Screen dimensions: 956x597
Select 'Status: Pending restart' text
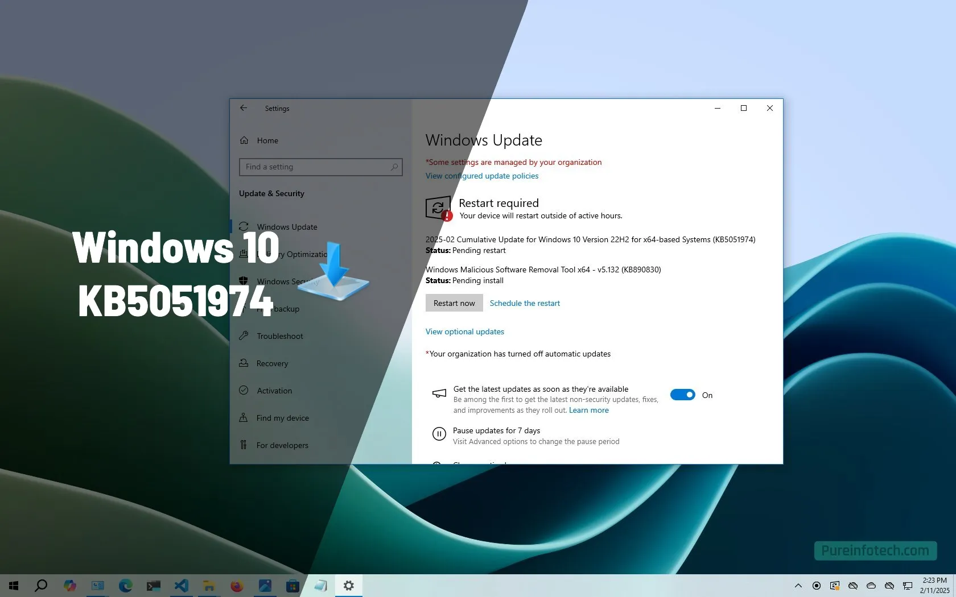pos(465,250)
